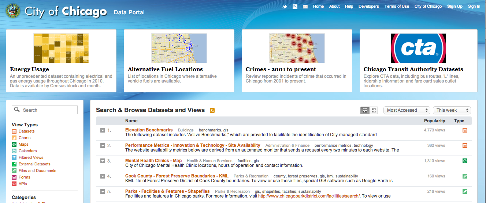Click the City of Chicago seal logo
Image resolution: width=486 pixels, height=203 pixels.
tap(13, 11)
